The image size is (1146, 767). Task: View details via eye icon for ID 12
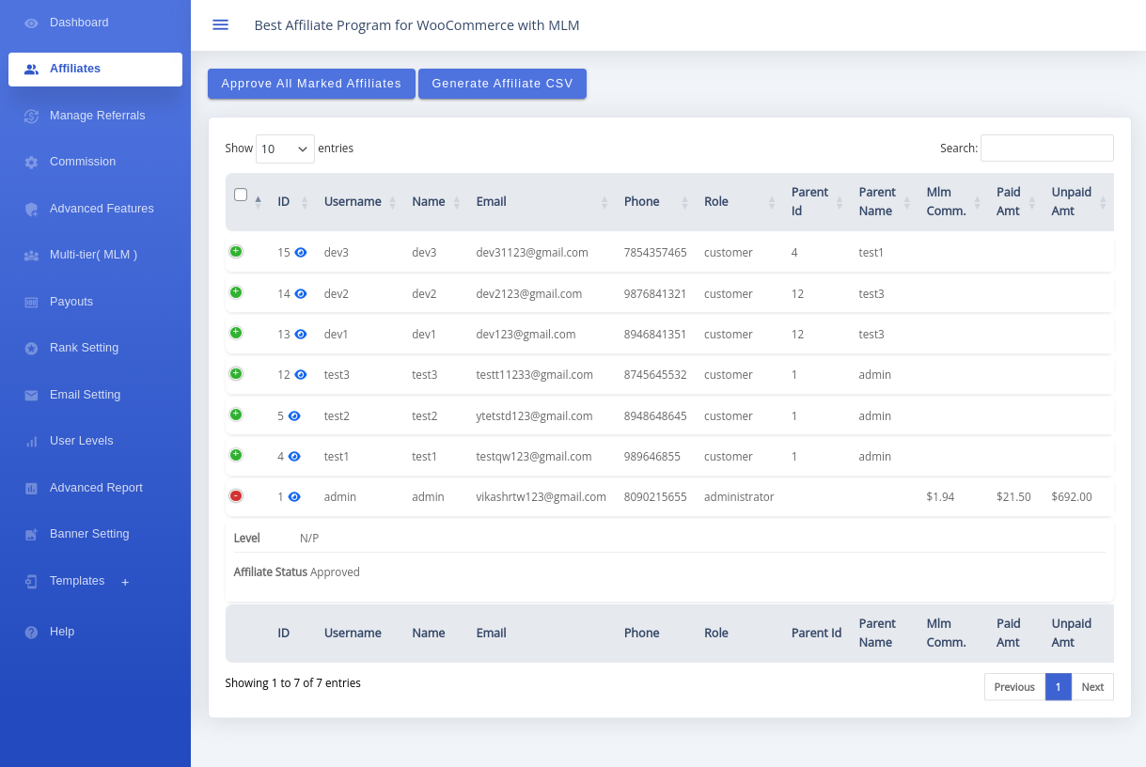[301, 374]
